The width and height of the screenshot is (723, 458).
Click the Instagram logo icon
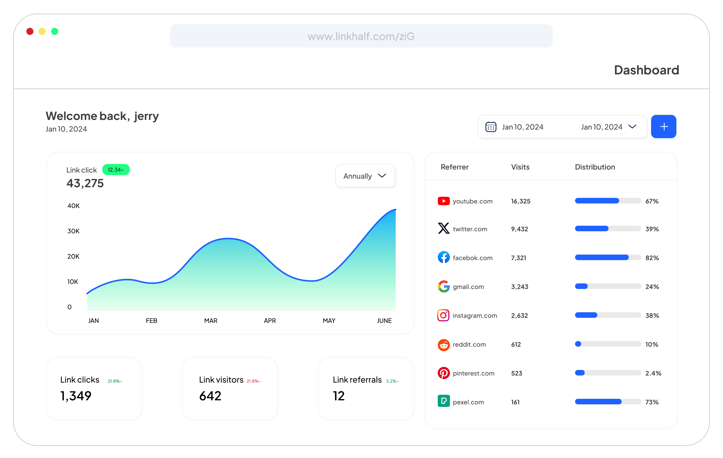pos(444,315)
